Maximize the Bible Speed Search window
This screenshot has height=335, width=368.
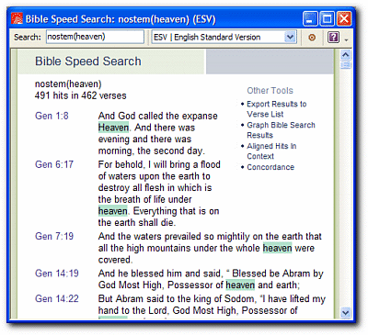click(x=327, y=19)
